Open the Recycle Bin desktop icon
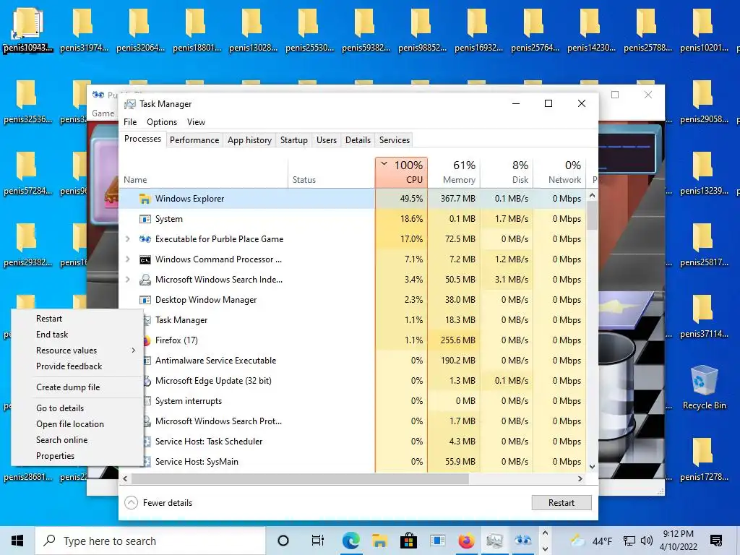 (x=704, y=387)
